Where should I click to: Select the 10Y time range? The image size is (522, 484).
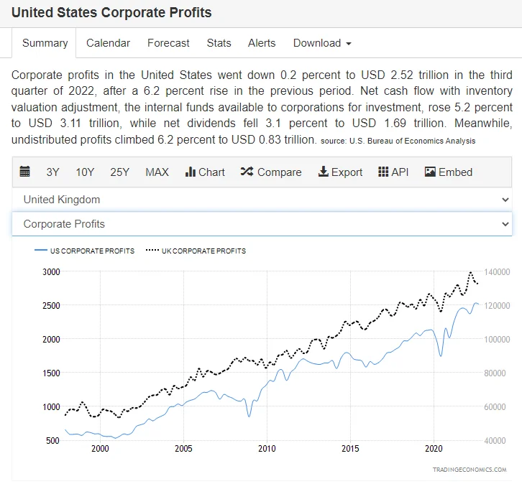pyautogui.click(x=85, y=172)
